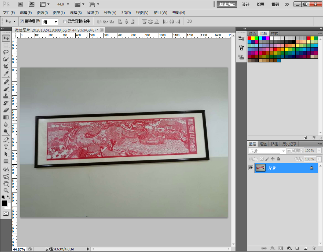Open the status bar info arrow
This screenshot has width=323, height=252.
pos(88,249)
